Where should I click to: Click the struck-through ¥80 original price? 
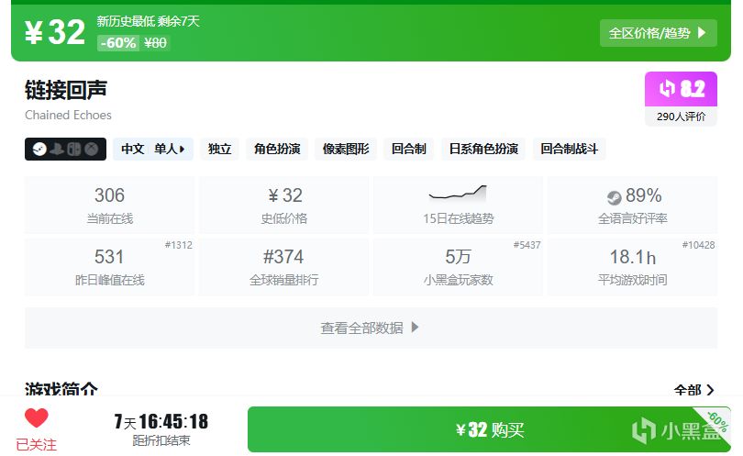point(155,43)
